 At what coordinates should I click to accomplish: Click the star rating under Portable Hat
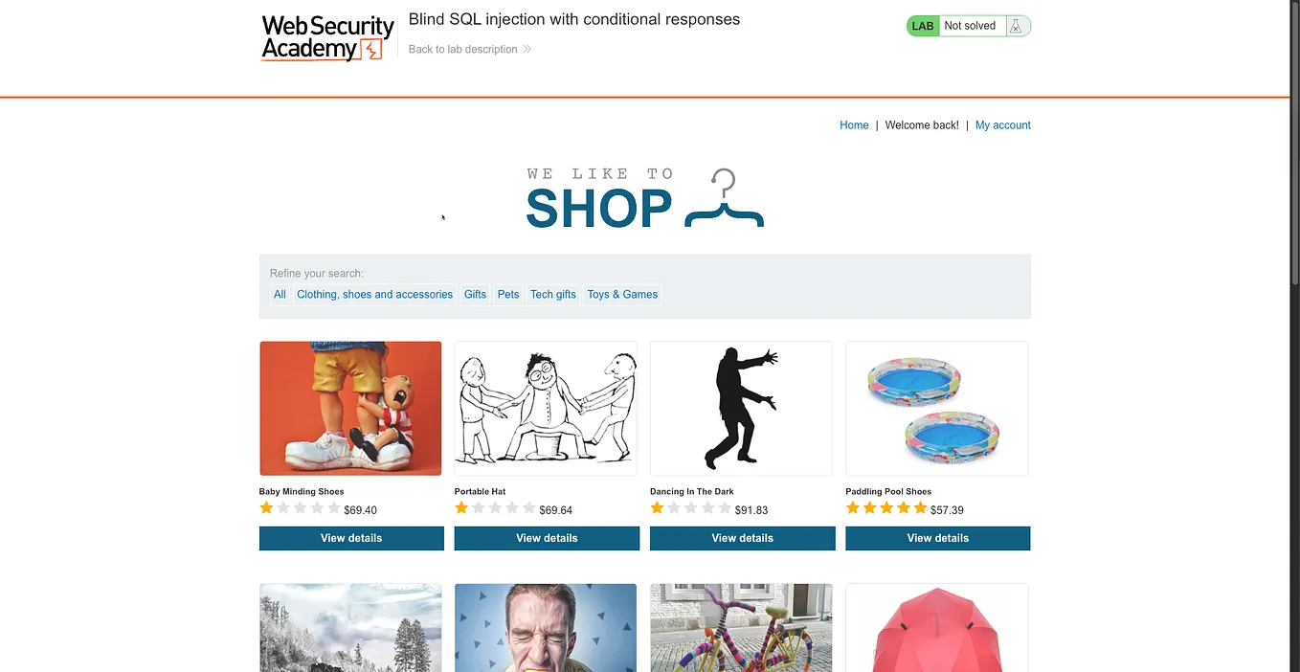click(495, 508)
